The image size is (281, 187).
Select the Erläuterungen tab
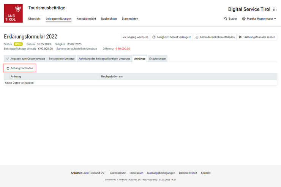click(x=158, y=59)
